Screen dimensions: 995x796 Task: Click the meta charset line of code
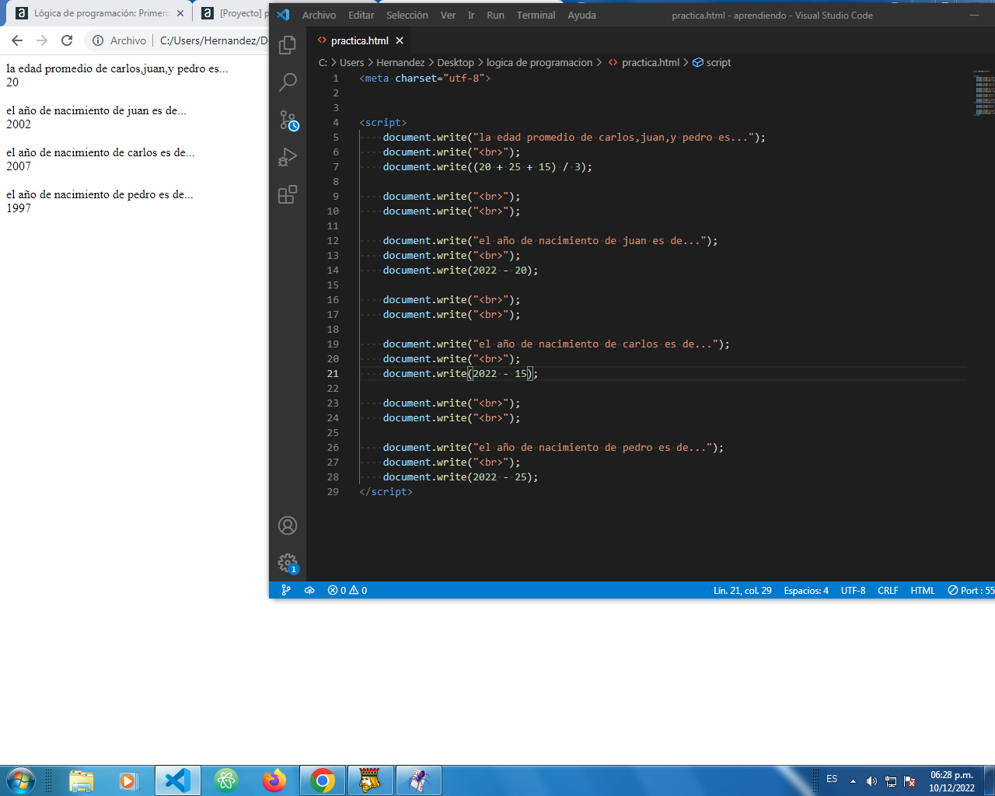pos(425,78)
